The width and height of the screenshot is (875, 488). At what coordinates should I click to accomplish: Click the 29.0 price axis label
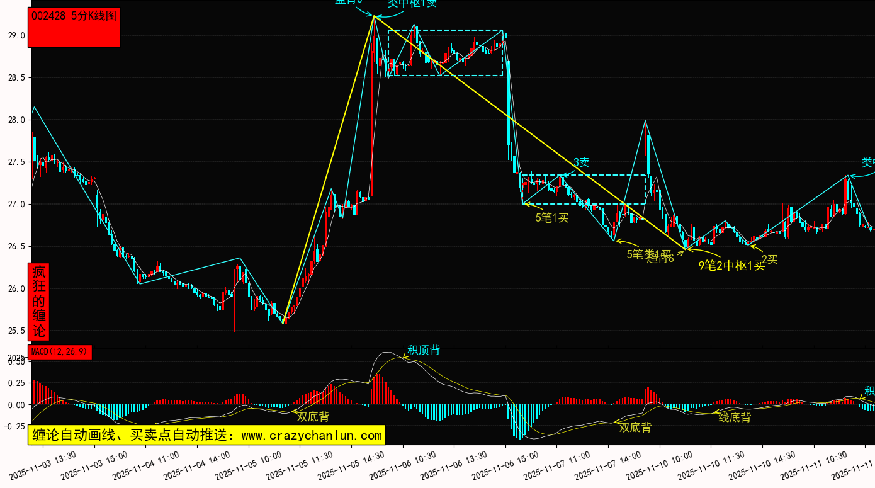click(x=16, y=36)
